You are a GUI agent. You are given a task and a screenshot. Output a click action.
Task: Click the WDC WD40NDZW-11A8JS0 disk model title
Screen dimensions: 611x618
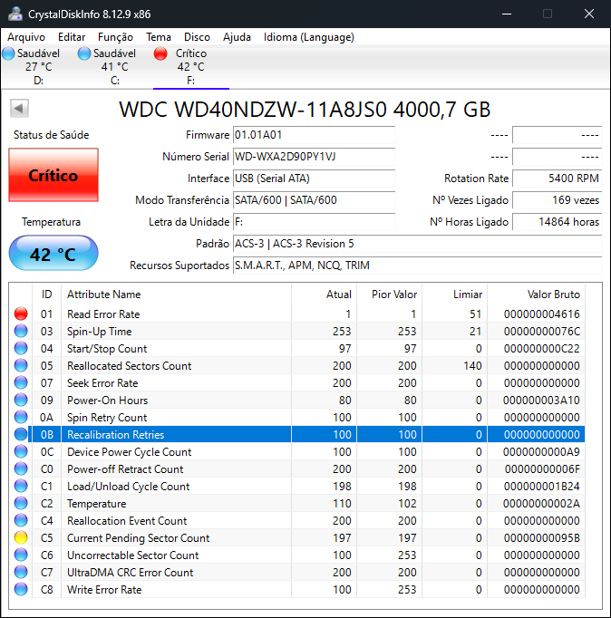pos(305,110)
